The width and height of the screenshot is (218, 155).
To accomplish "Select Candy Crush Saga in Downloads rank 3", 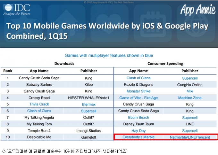I will [39, 91].
